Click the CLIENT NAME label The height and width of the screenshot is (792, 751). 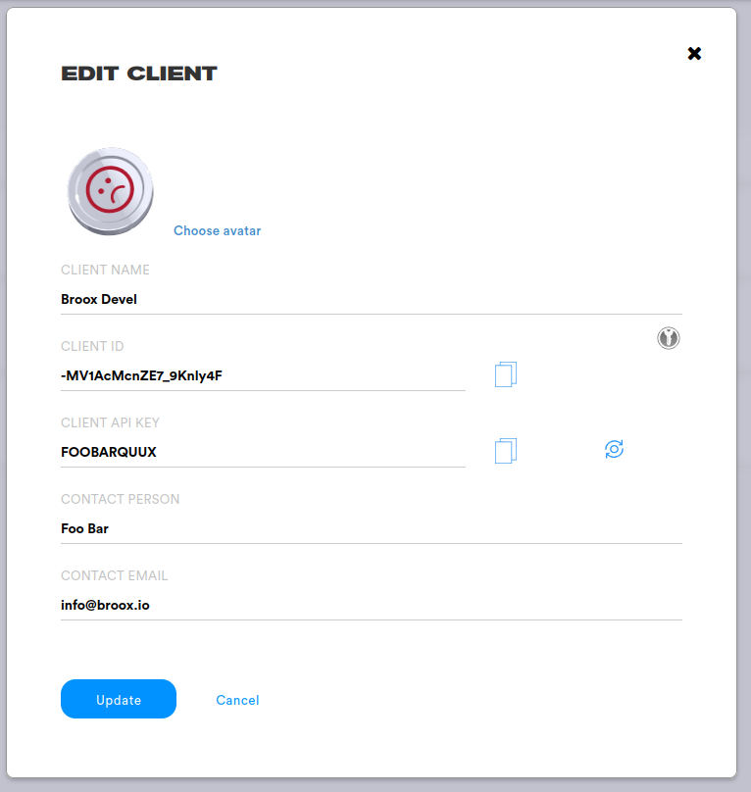pyautogui.click(x=105, y=270)
